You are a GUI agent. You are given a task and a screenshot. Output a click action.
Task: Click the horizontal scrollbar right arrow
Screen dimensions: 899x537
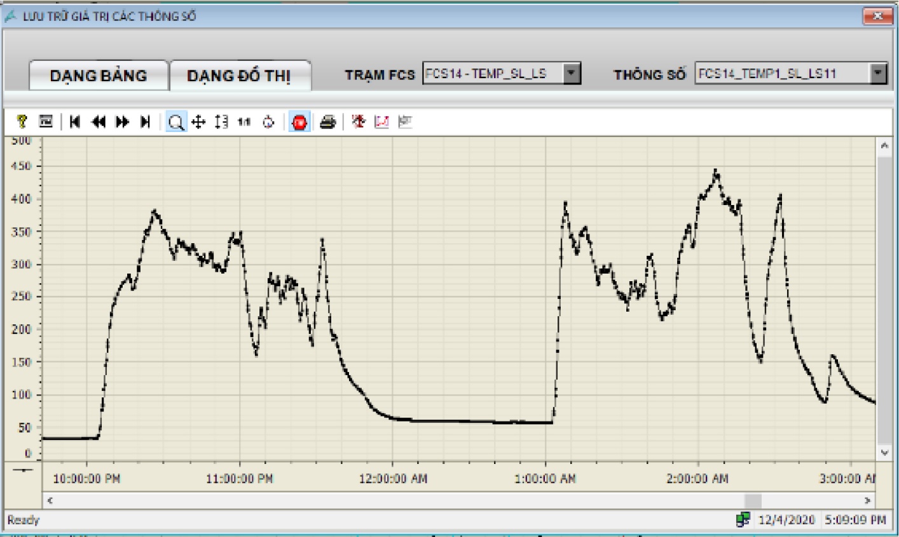tap(867, 501)
